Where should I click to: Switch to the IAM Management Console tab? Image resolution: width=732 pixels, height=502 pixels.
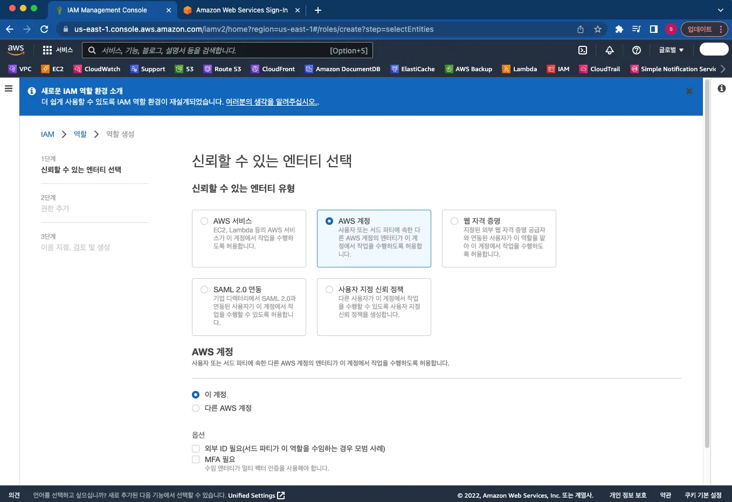[113, 10]
